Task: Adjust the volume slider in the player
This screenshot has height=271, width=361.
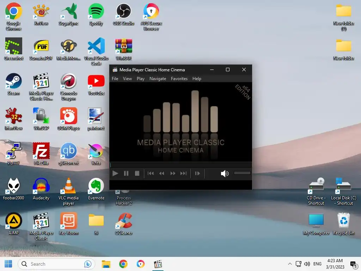Action: pos(242,173)
